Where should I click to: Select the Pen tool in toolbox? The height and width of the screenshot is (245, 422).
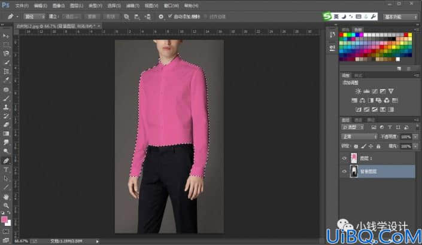[x=6, y=161]
